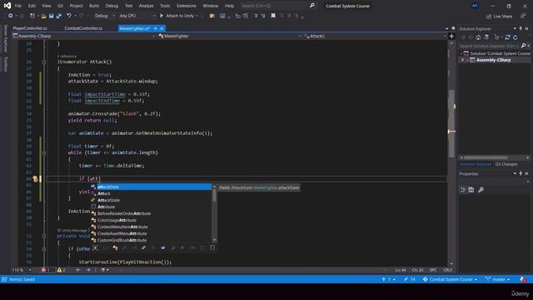Expand the Assembly-CSharp project node

(x=463, y=60)
